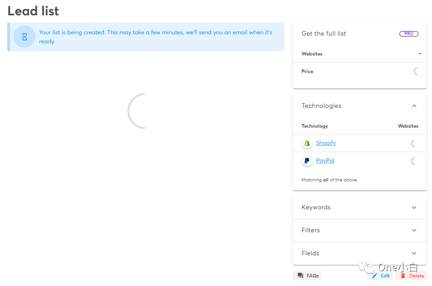Click the Technology column header
This screenshot has width=432, height=286.
[x=315, y=126]
